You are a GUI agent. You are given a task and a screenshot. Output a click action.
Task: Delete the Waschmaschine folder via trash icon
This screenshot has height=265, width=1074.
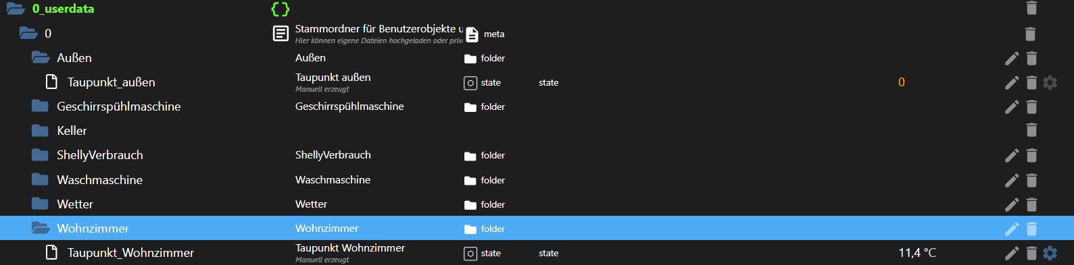pos(1031,181)
